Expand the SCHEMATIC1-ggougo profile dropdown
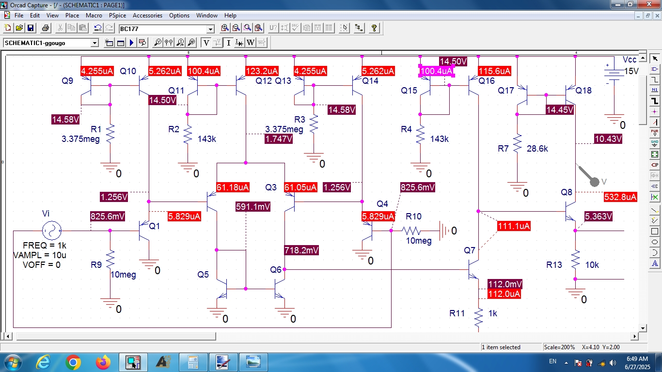 (95, 43)
